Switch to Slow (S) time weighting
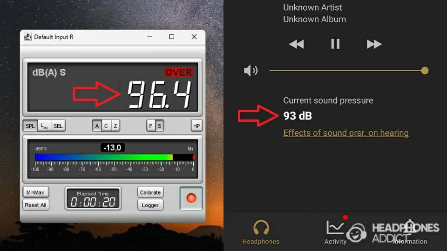The image size is (447, 251). point(160,126)
